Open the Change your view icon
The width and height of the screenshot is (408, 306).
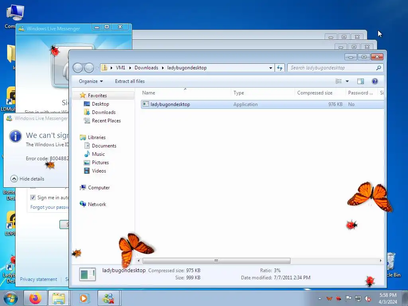(x=339, y=81)
